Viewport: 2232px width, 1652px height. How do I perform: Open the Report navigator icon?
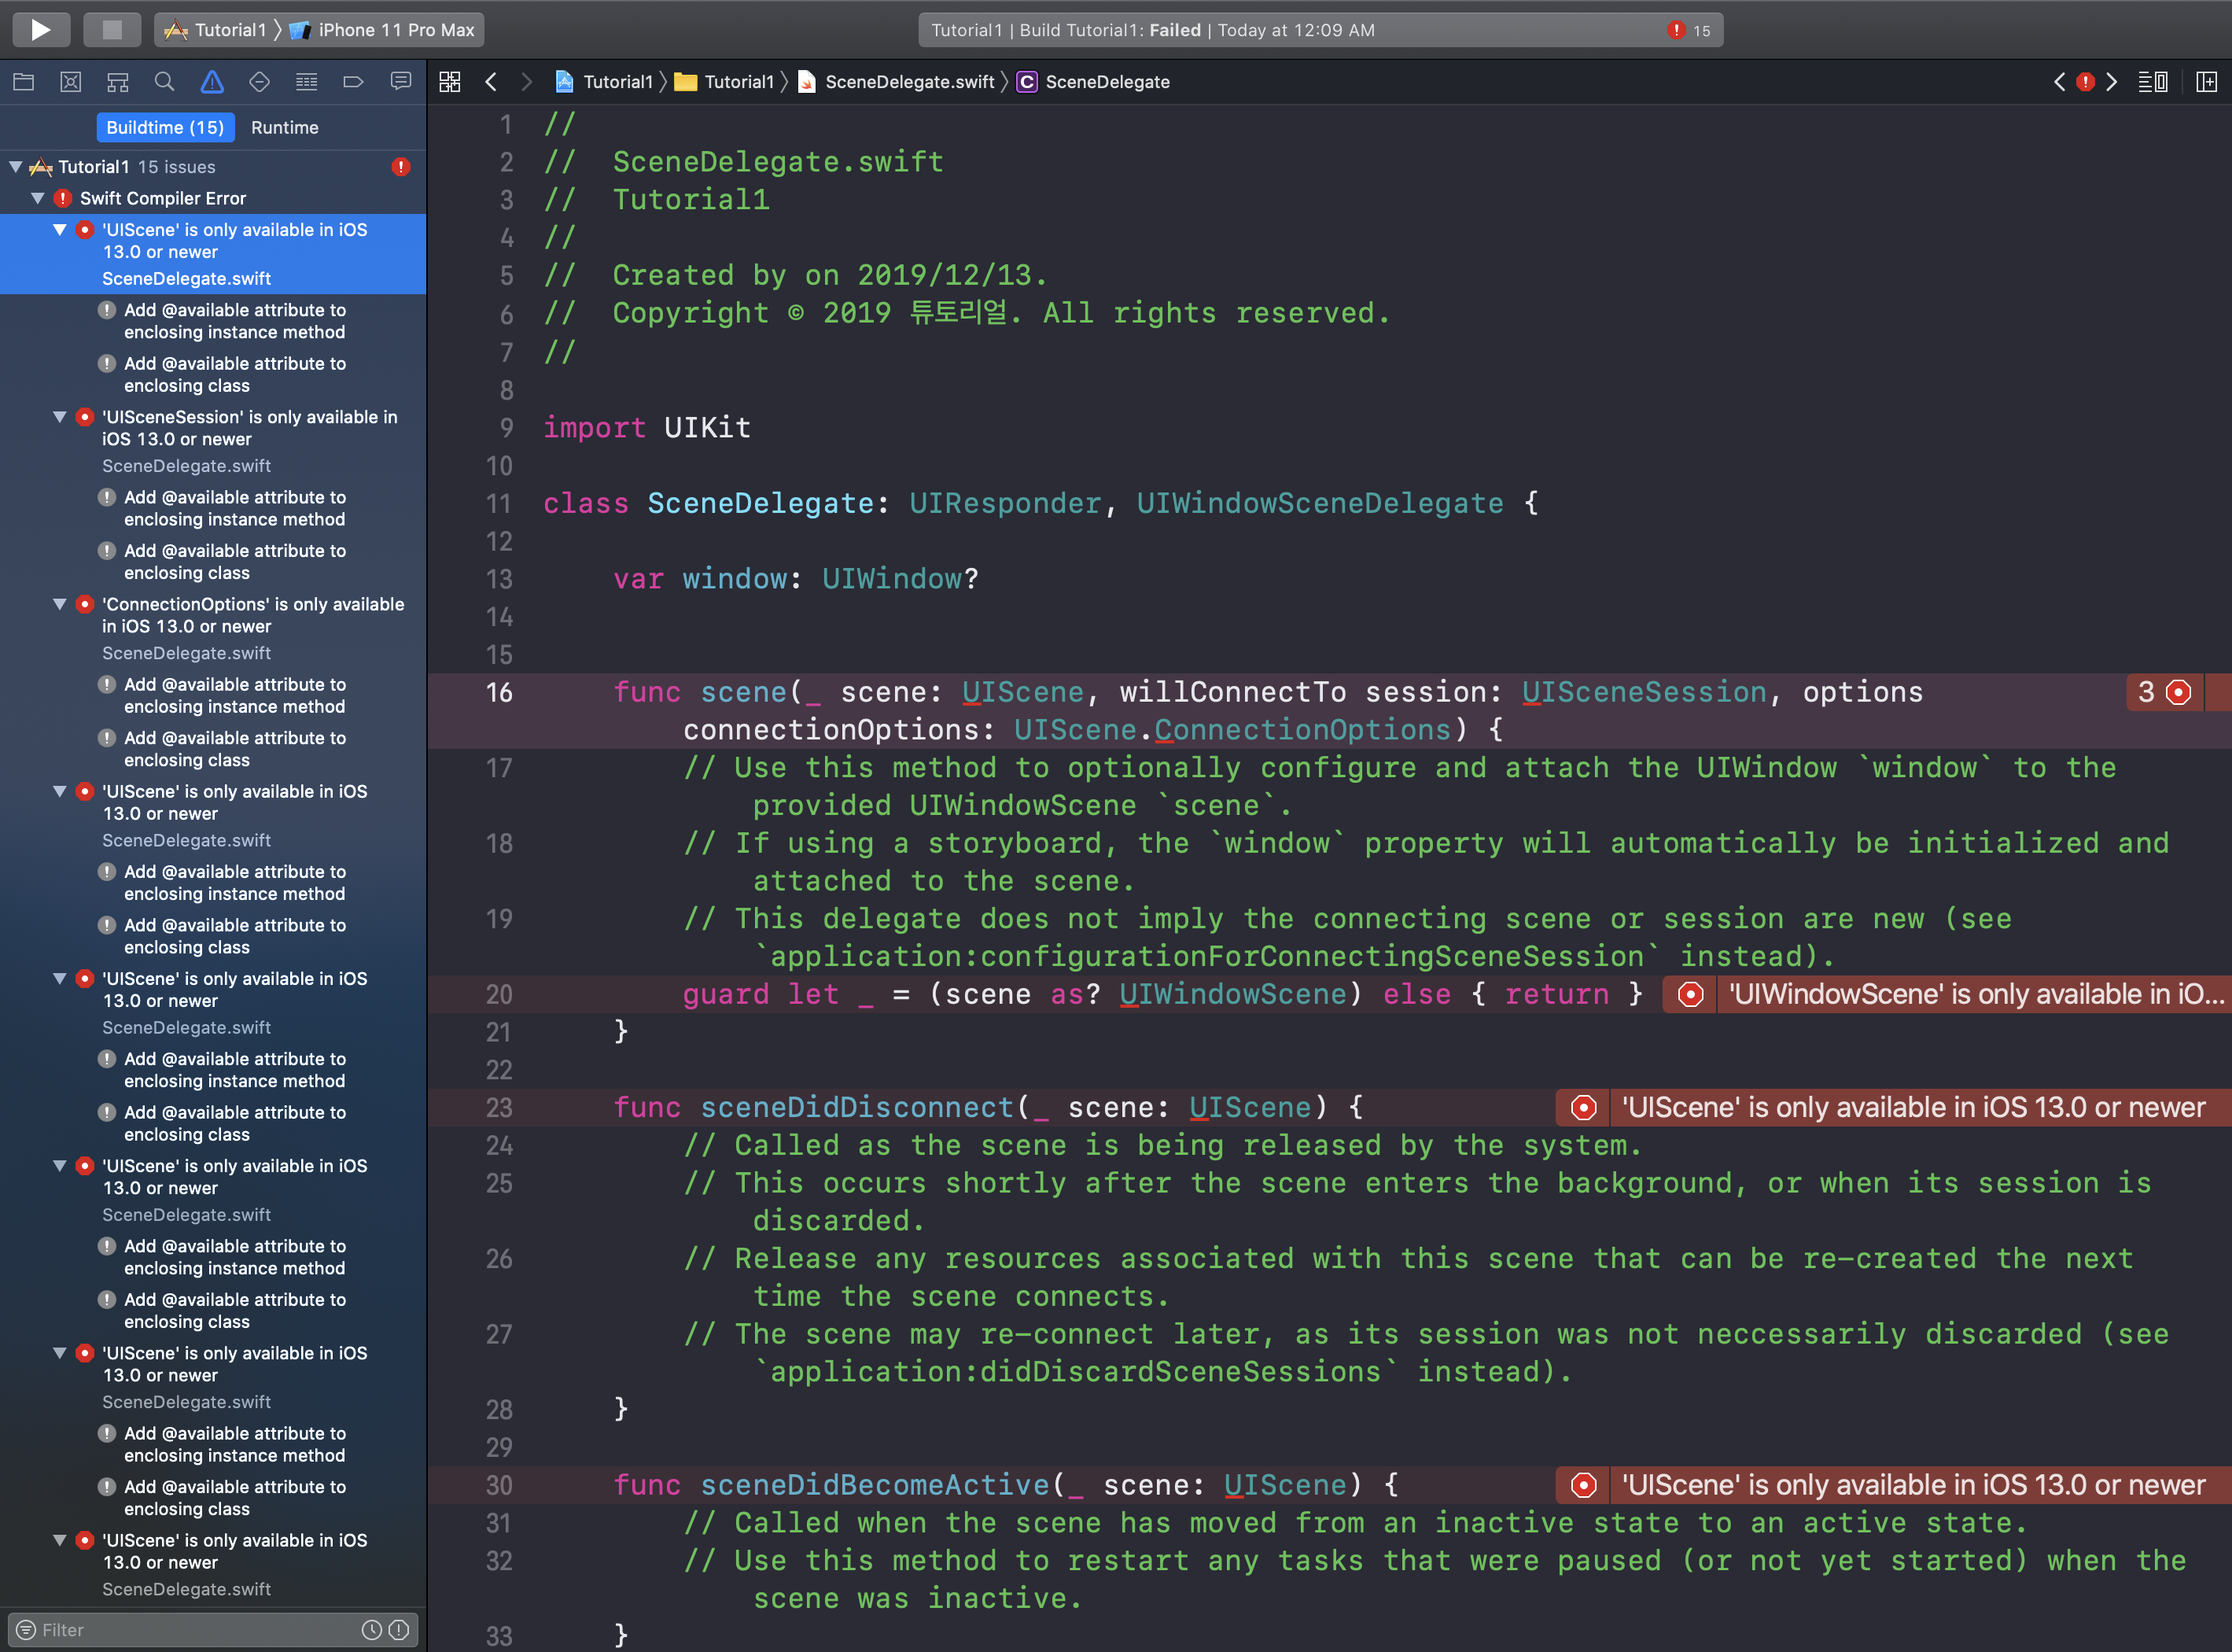(401, 82)
